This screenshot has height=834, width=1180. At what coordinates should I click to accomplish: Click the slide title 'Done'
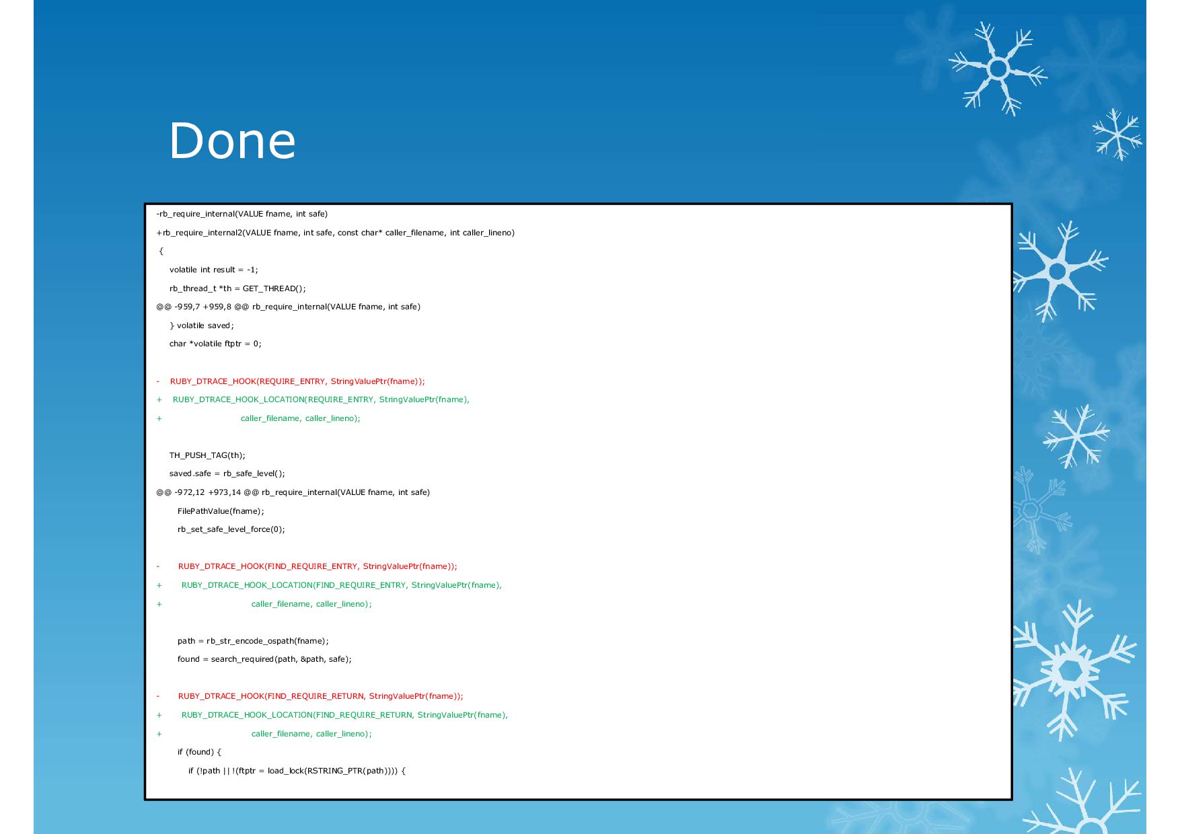(x=232, y=141)
